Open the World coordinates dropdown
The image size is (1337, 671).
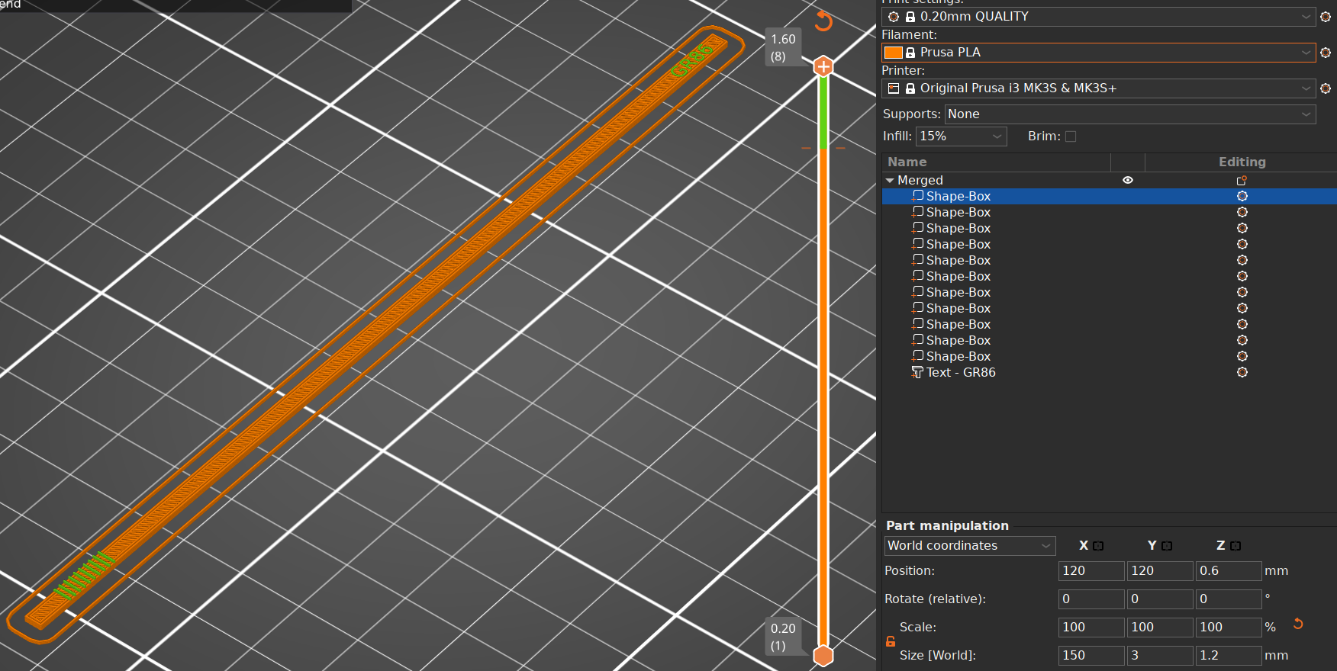point(969,546)
